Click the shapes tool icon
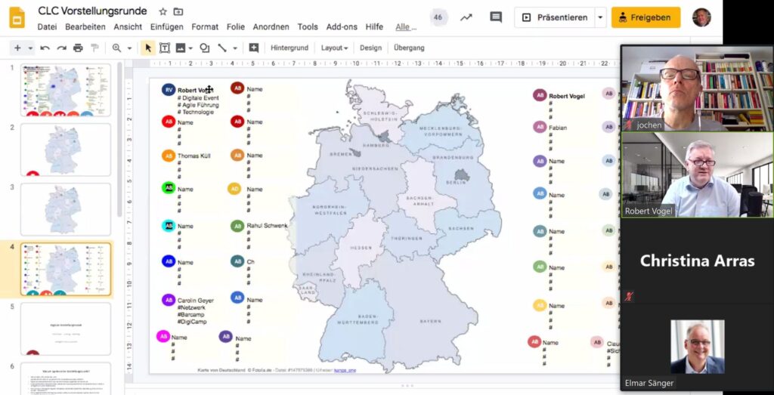The width and height of the screenshot is (774, 395). [x=204, y=48]
